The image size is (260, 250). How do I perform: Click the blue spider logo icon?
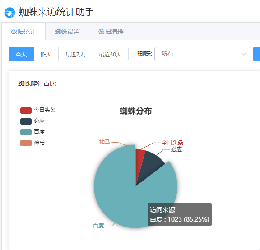(x=9, y=13)
